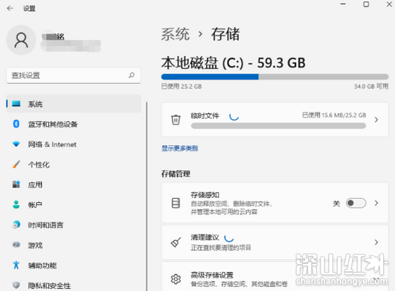Screen dimensions: 395x291
Task: Click the 查找设置 search box
Action: pos(73,75)
